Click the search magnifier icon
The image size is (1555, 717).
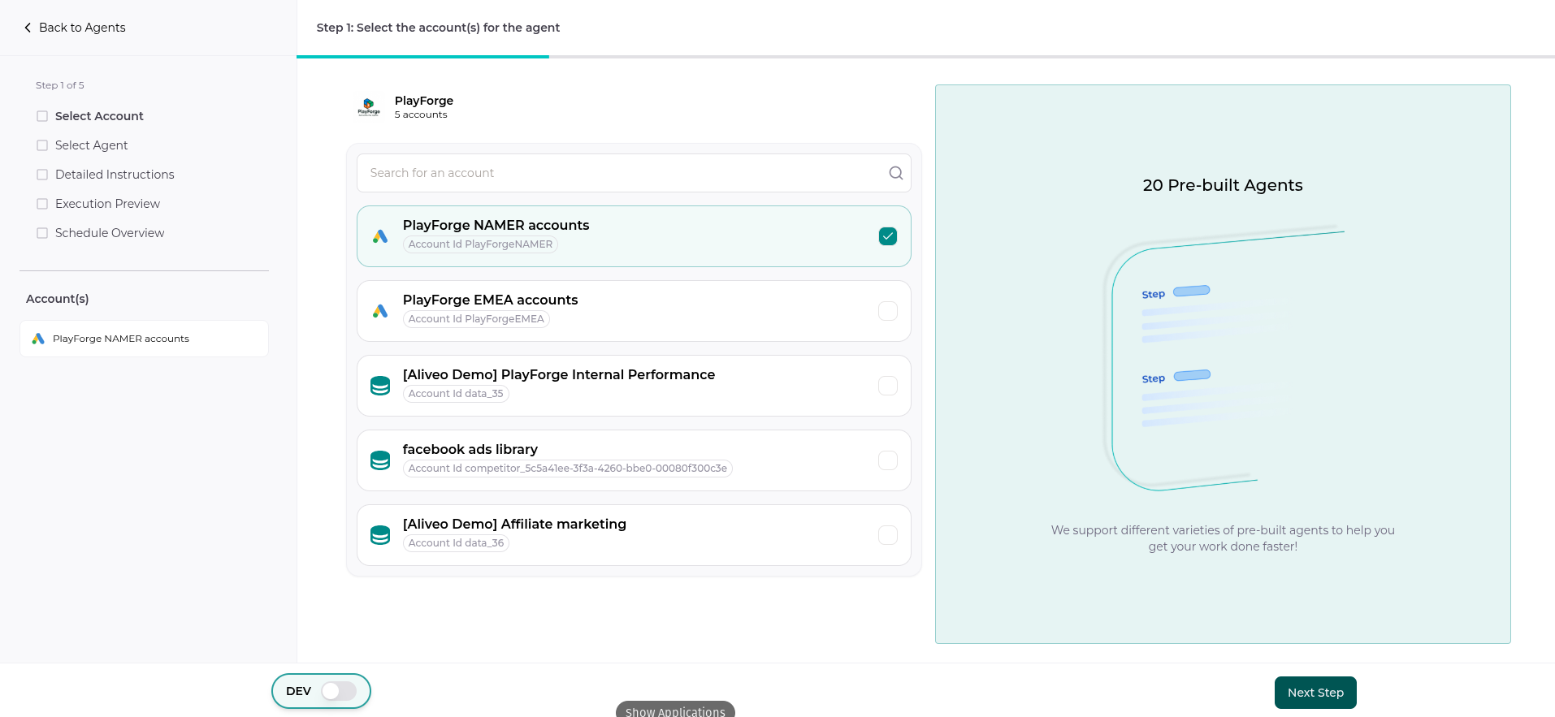click(x=895, y=173)
